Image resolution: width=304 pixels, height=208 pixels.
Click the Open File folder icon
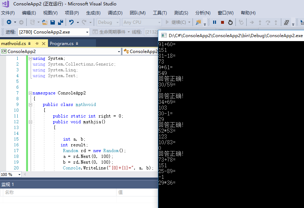(45, 22)
